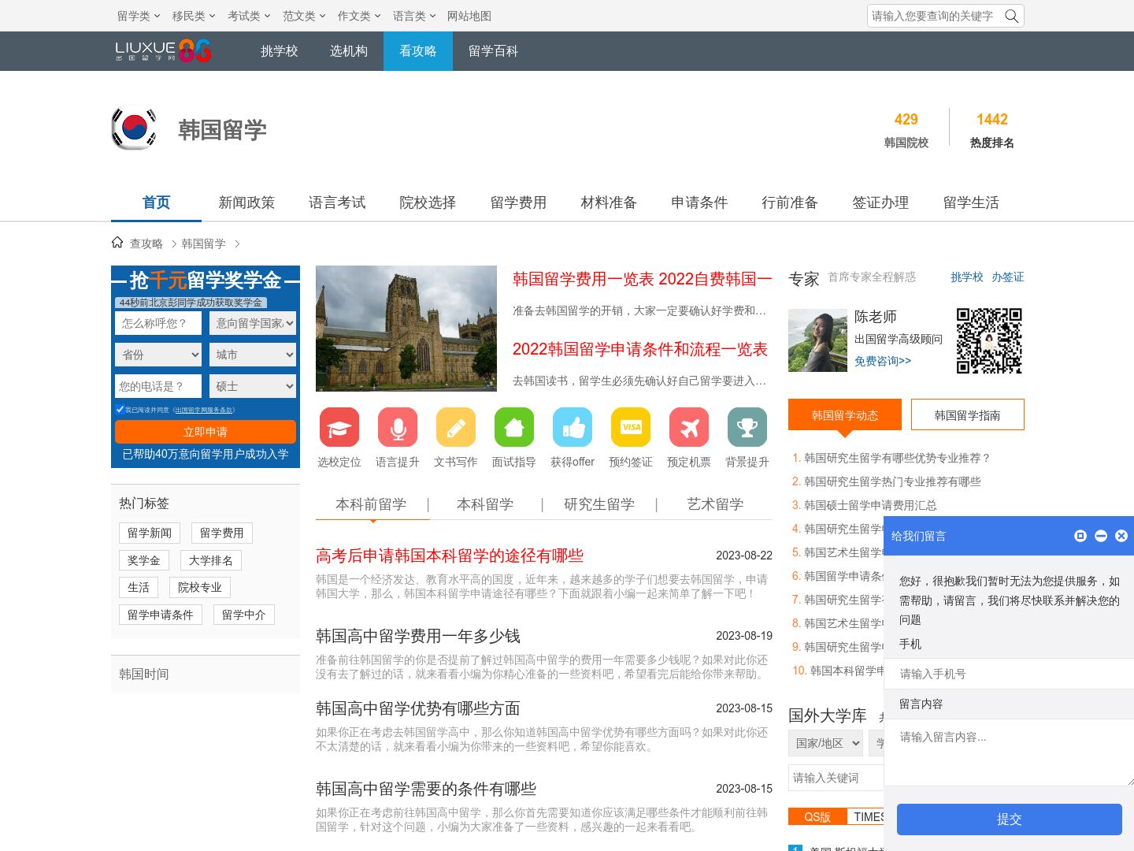Close the 给我们留言 chat panel
This screenshot has height=851, width=1134.
[1121, 536]
